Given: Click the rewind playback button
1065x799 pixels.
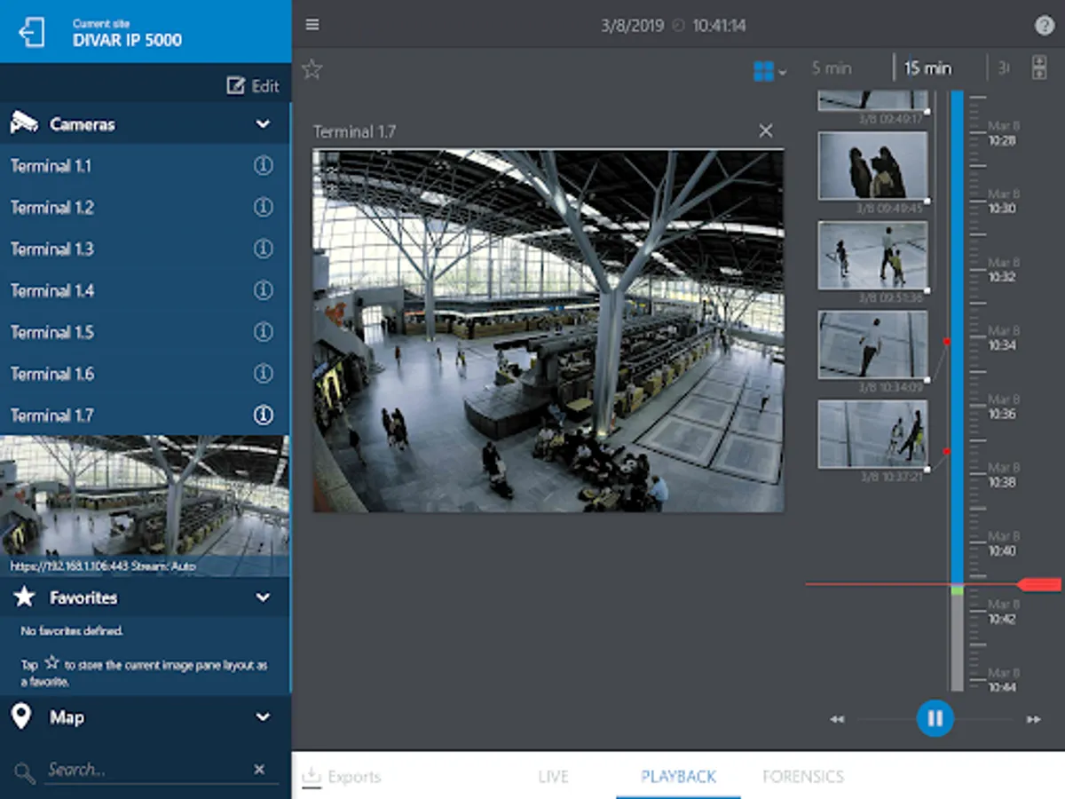Looking at the screenshot, I should click(x=837, y=719).
